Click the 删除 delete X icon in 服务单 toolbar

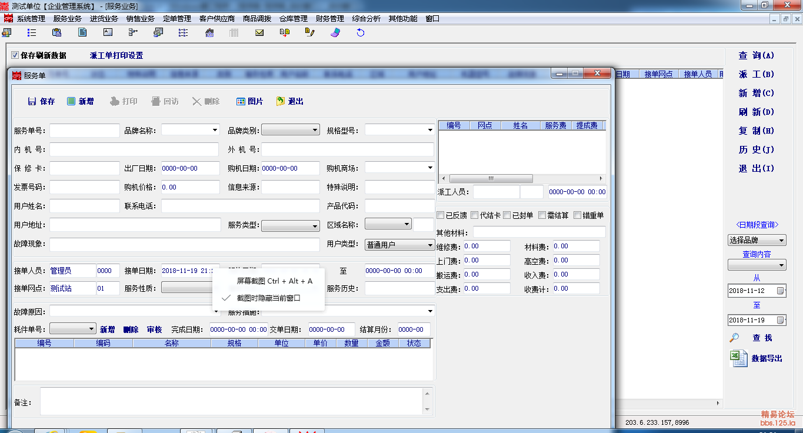point(197,102)
